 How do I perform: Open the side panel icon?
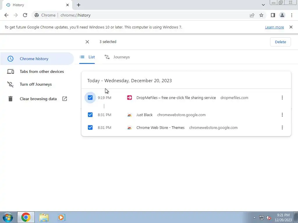point(273,15)
